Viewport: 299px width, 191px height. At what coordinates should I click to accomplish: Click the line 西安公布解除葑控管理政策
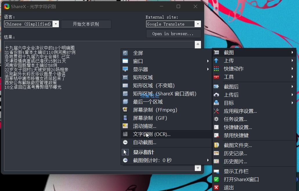pyautogui.click(x=31, y=83)
